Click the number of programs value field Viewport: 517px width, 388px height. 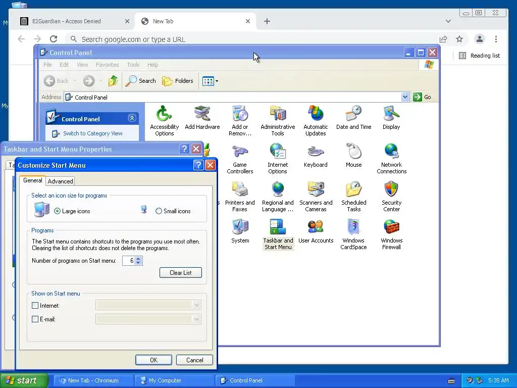point(129,261)
